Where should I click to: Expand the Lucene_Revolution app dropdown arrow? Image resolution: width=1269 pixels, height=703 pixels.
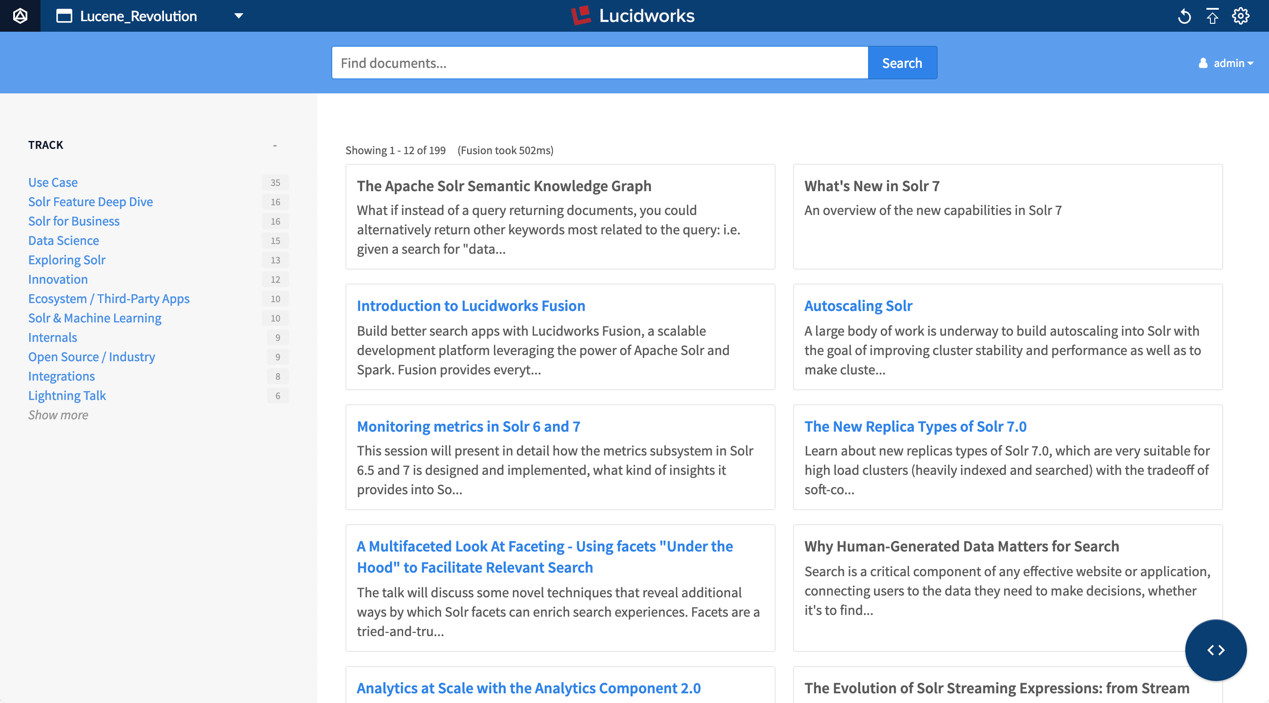point(239,16)
